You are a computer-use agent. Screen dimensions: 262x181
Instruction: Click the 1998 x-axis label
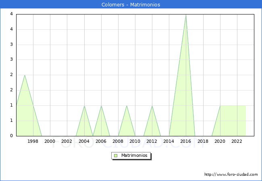[x=33, y=141]
